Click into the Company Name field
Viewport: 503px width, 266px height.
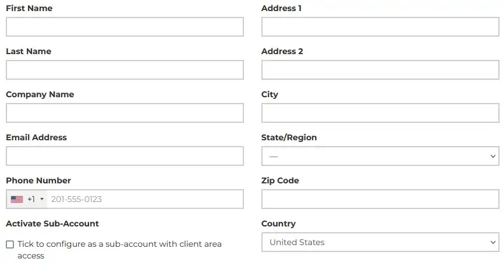pyautogui.click(x=125, y=113)
